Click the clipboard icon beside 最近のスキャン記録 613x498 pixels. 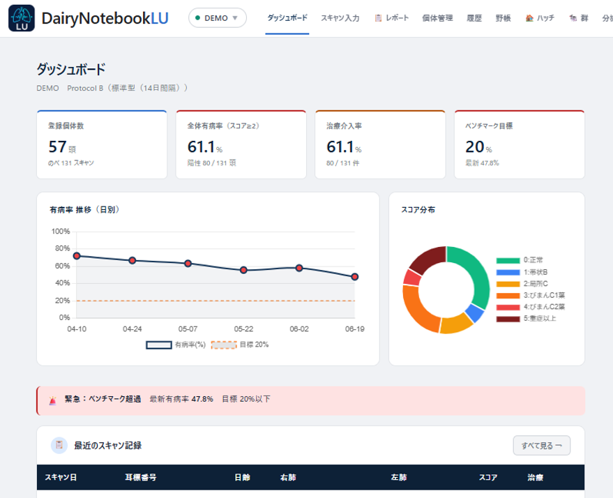(x=59, y=445)
